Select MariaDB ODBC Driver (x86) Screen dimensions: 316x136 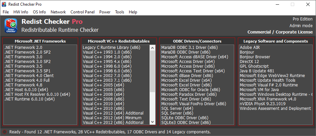186,52
